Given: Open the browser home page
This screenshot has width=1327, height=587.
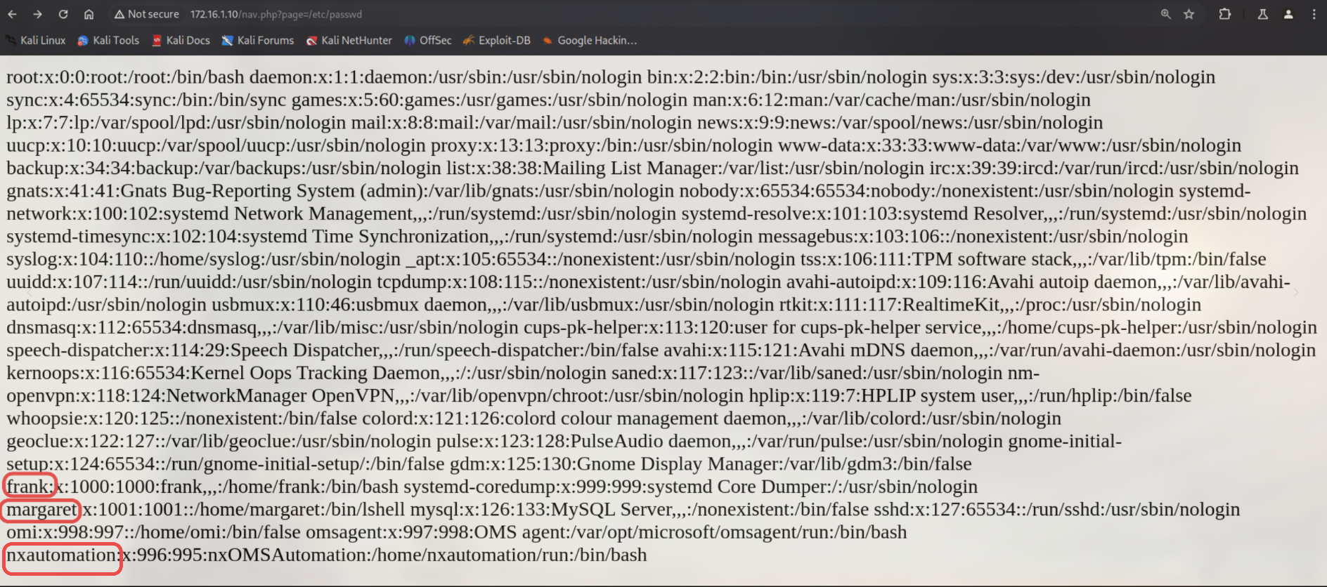Looking at the screenshot, I should click(89, 14).
